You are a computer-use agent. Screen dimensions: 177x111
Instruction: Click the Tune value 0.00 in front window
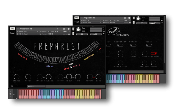tap(83, 31)
